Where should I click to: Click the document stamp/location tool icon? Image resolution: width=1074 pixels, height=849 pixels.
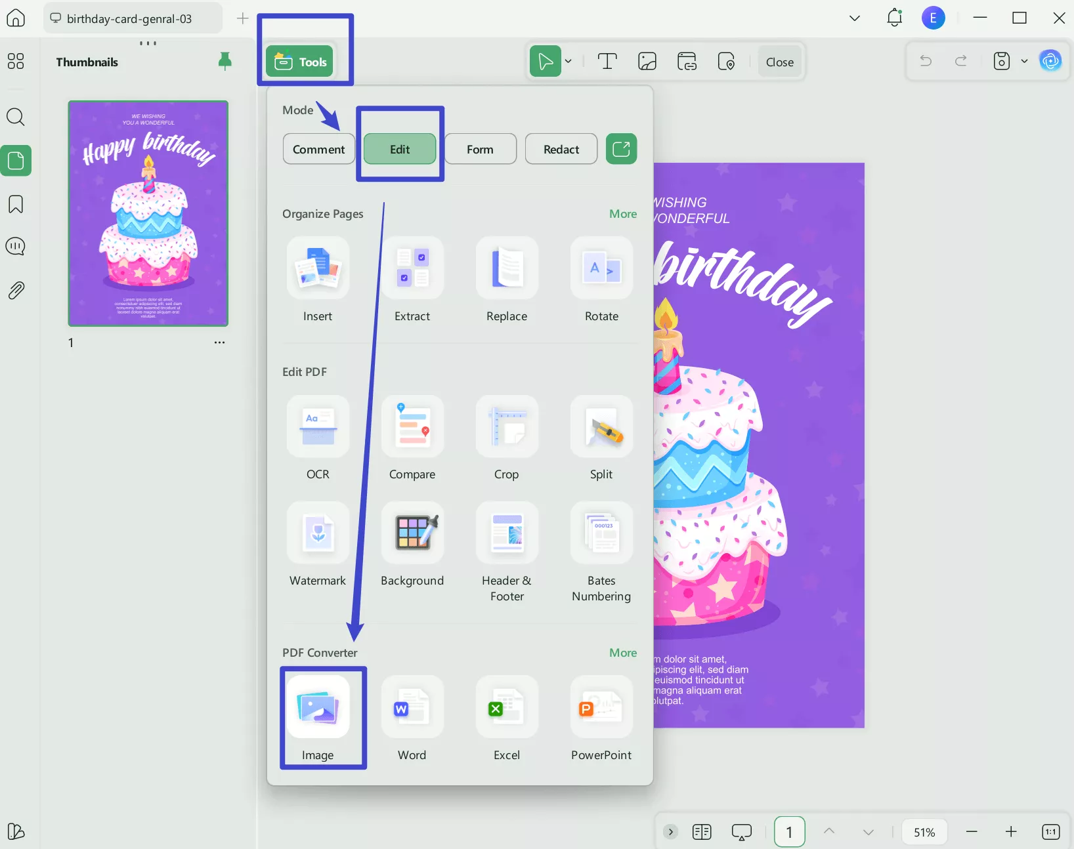(x=726, y=62)
